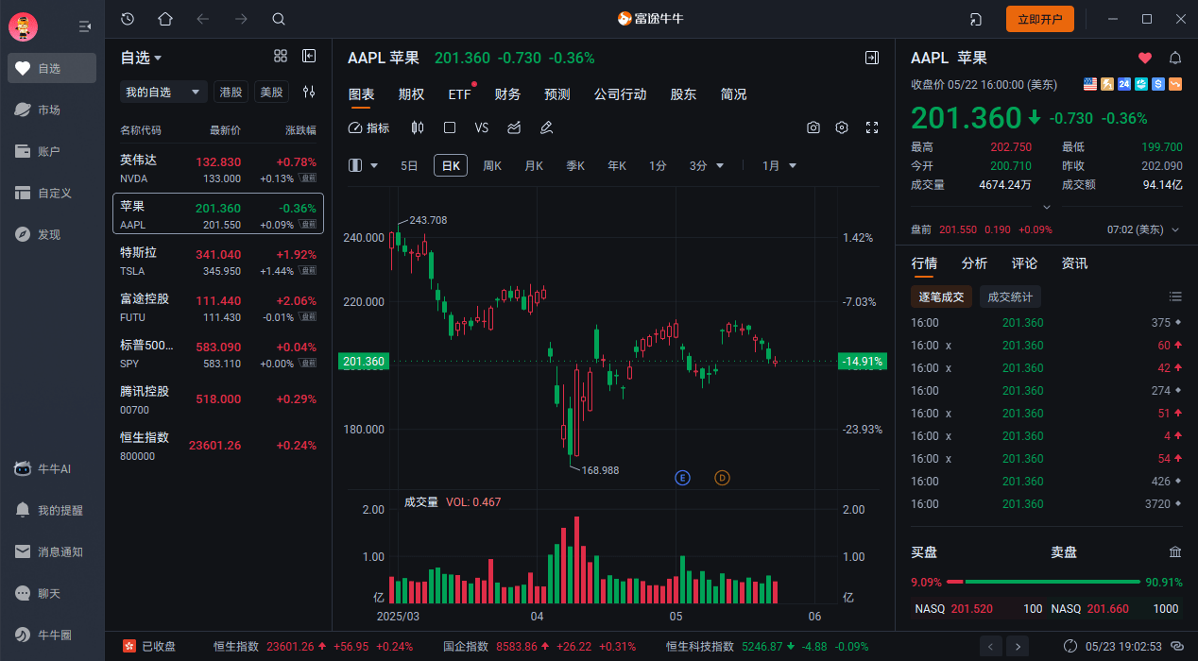Click the bid/ask ratio bar

coord(1043,582)
